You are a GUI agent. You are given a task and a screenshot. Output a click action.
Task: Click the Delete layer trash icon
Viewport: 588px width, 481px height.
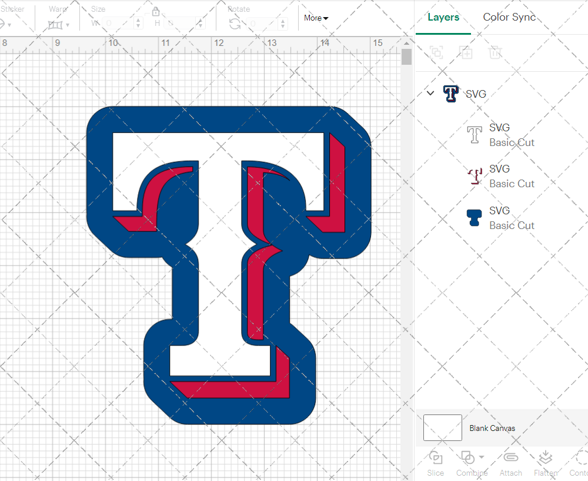tap(495, 52)
